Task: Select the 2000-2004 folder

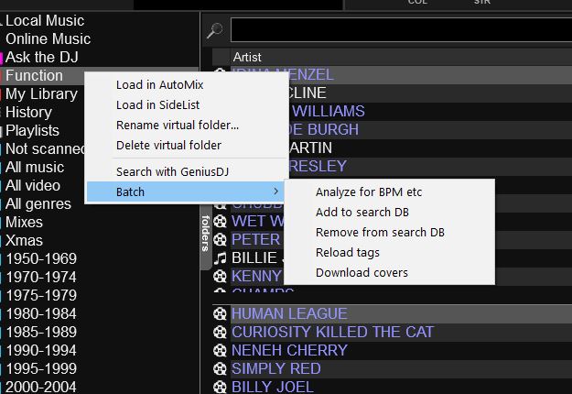Action: [41, 387]
